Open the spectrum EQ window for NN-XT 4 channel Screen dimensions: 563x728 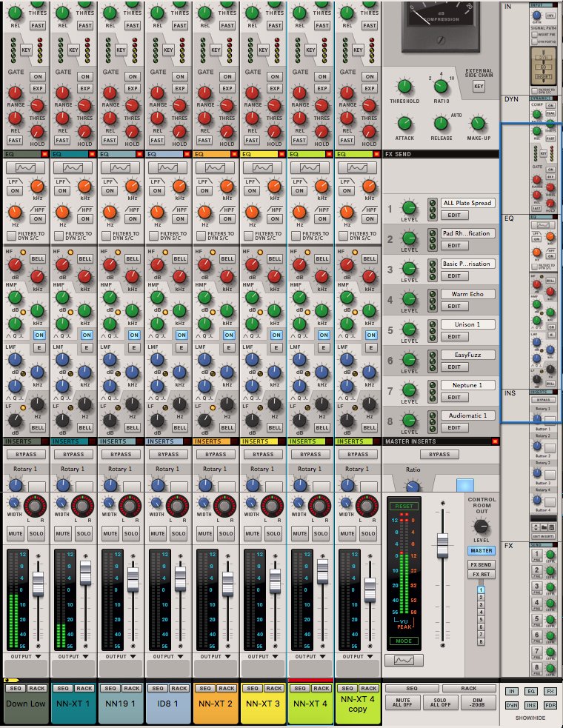pos(311,167)
